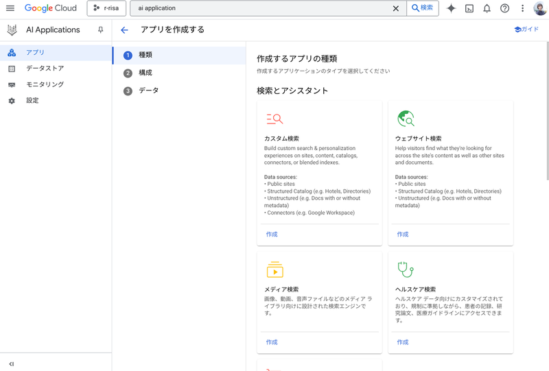Click the カスタム検索 card icon
The width and height of the screenshot is (549, 371).
(274, 119)
